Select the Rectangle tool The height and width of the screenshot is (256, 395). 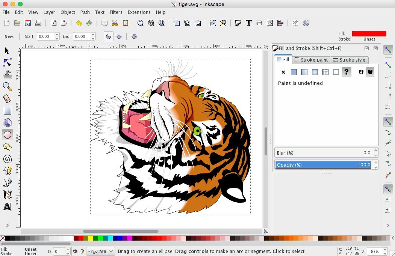(7, 111)
